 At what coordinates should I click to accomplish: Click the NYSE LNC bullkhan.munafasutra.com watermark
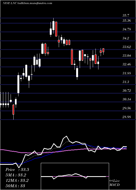[27, 3]
